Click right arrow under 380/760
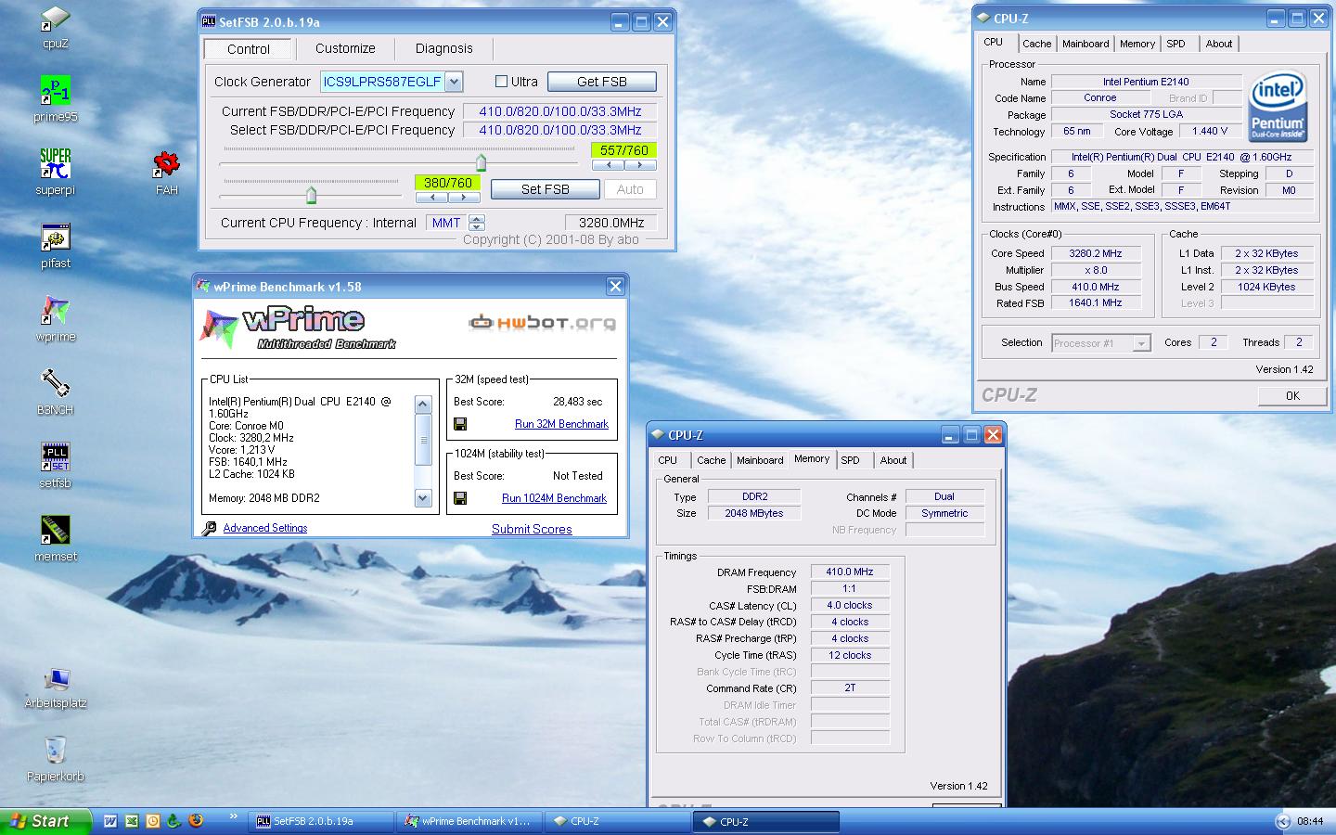Screen dimensions: 1336x835 click(464, 197)
